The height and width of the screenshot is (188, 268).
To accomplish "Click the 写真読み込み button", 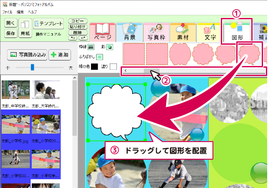I will pyautogui.click(x=27, y=55).
